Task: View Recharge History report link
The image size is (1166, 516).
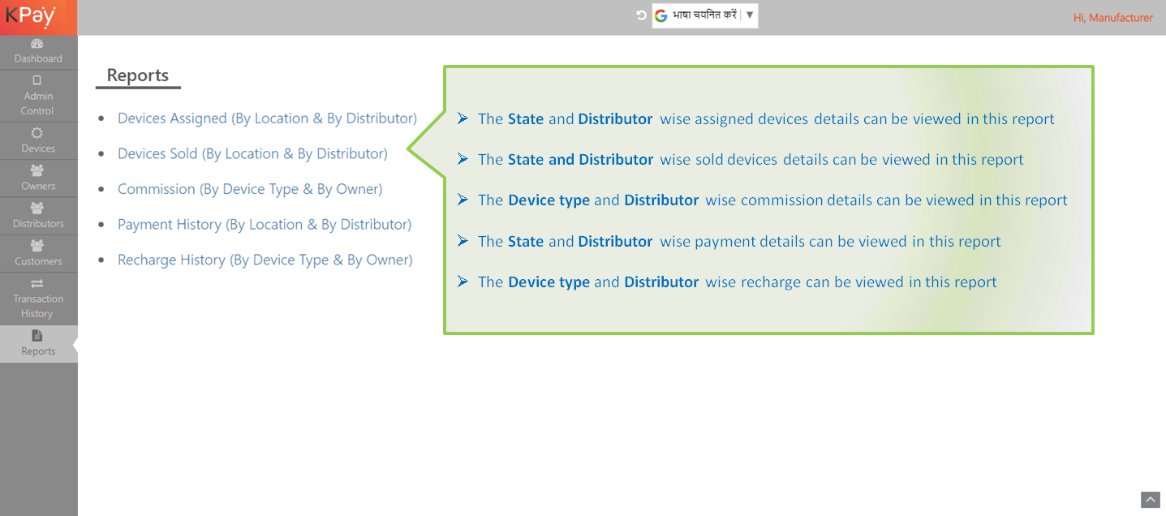Action: point(265,260)
